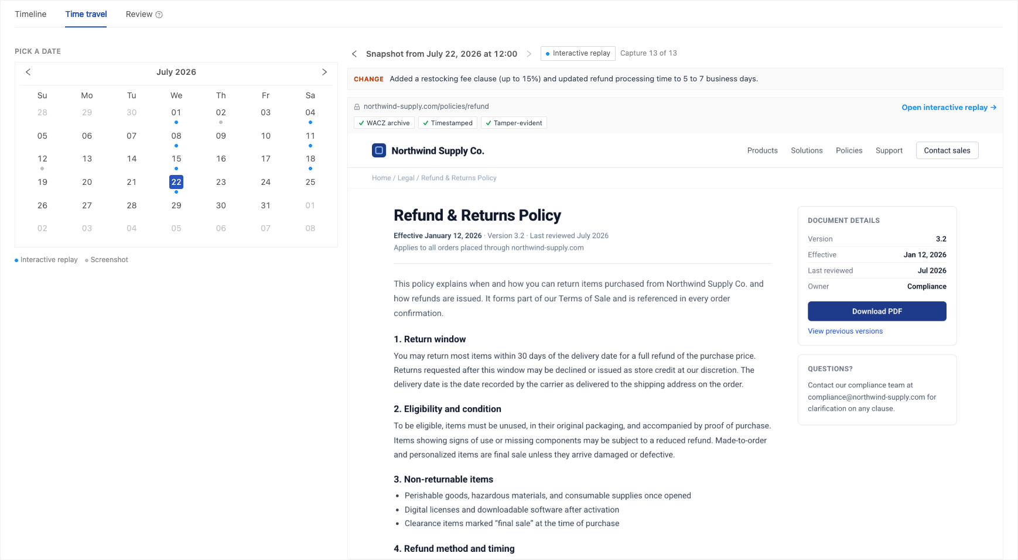Screen dimensions: 1018x560
Task: Click the Download PDF button
Action: tap(877, 311)
